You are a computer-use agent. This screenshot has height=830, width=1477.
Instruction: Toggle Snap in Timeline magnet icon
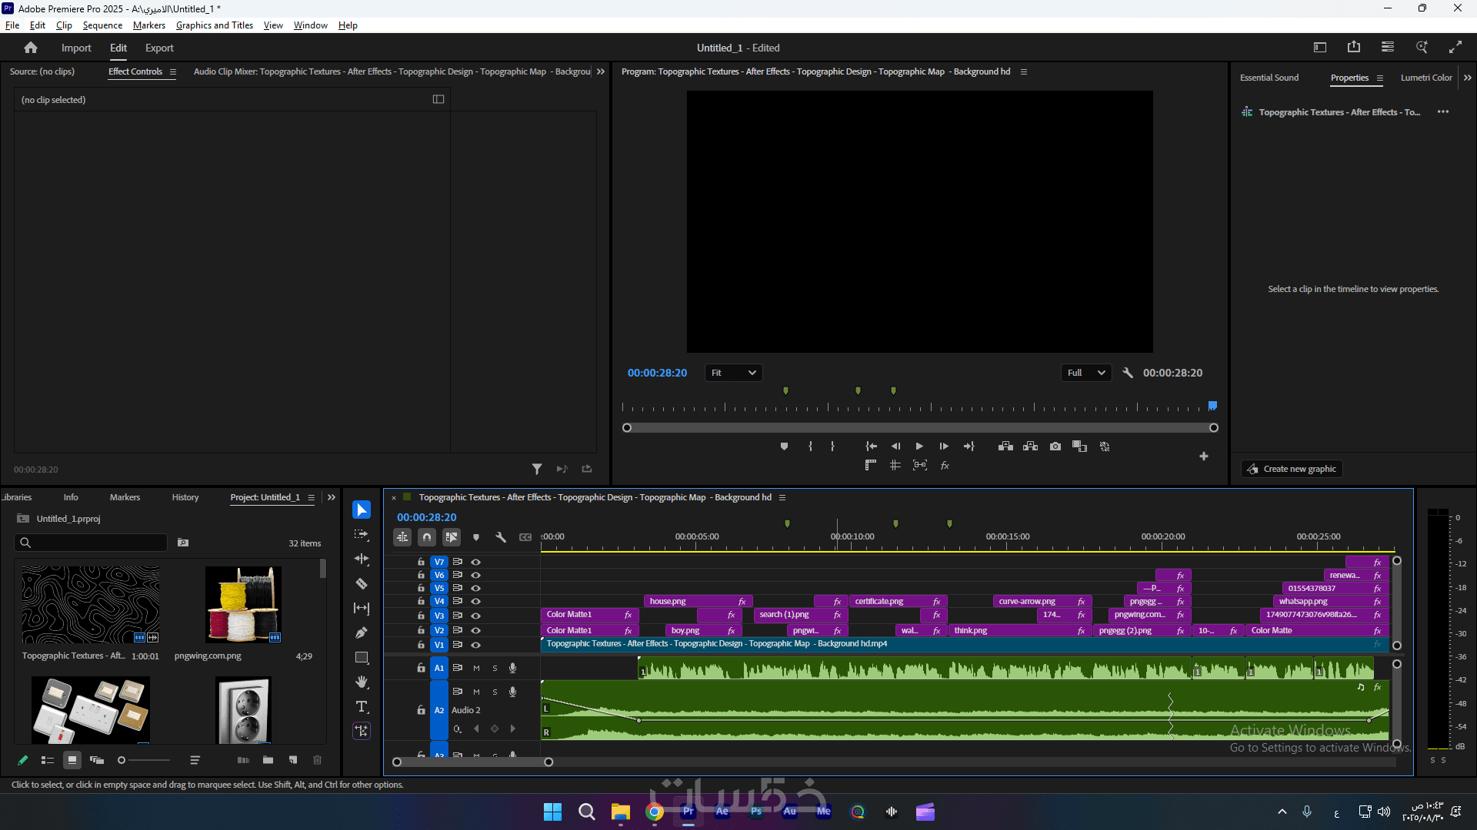coord(427,538)
